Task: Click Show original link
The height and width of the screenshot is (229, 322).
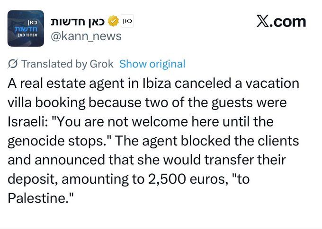Action: click(152, 64)
